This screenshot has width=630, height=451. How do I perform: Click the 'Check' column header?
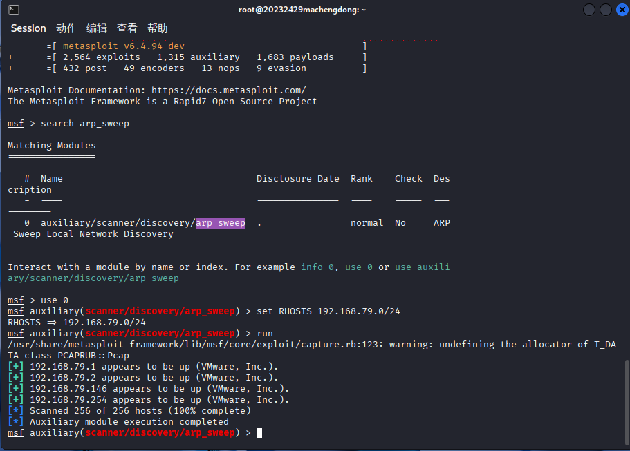[x=409, y=179]
